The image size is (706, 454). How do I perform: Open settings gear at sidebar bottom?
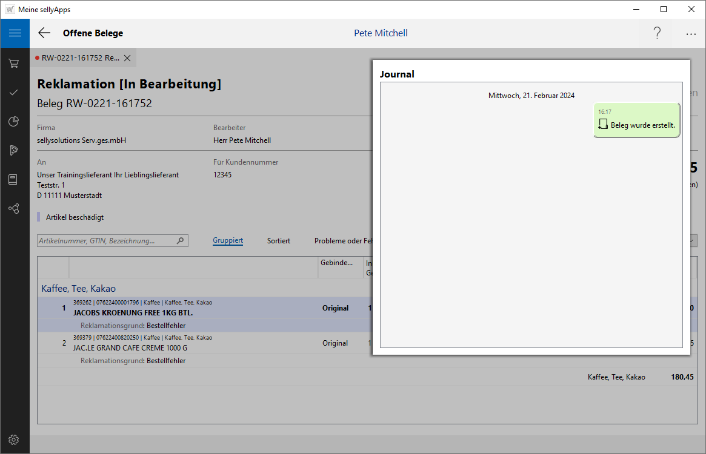[14, 439]
